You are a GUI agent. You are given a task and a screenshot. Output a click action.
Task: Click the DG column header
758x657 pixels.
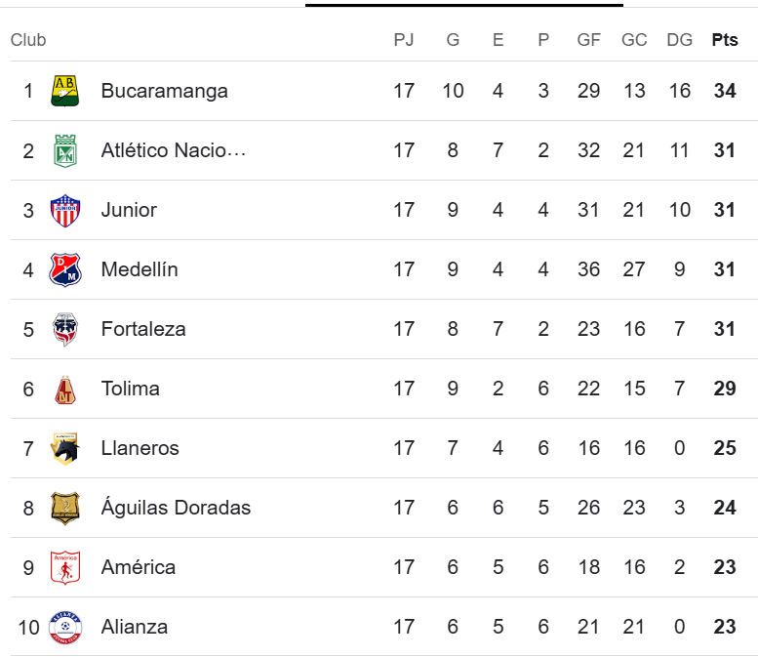(679, 40)
